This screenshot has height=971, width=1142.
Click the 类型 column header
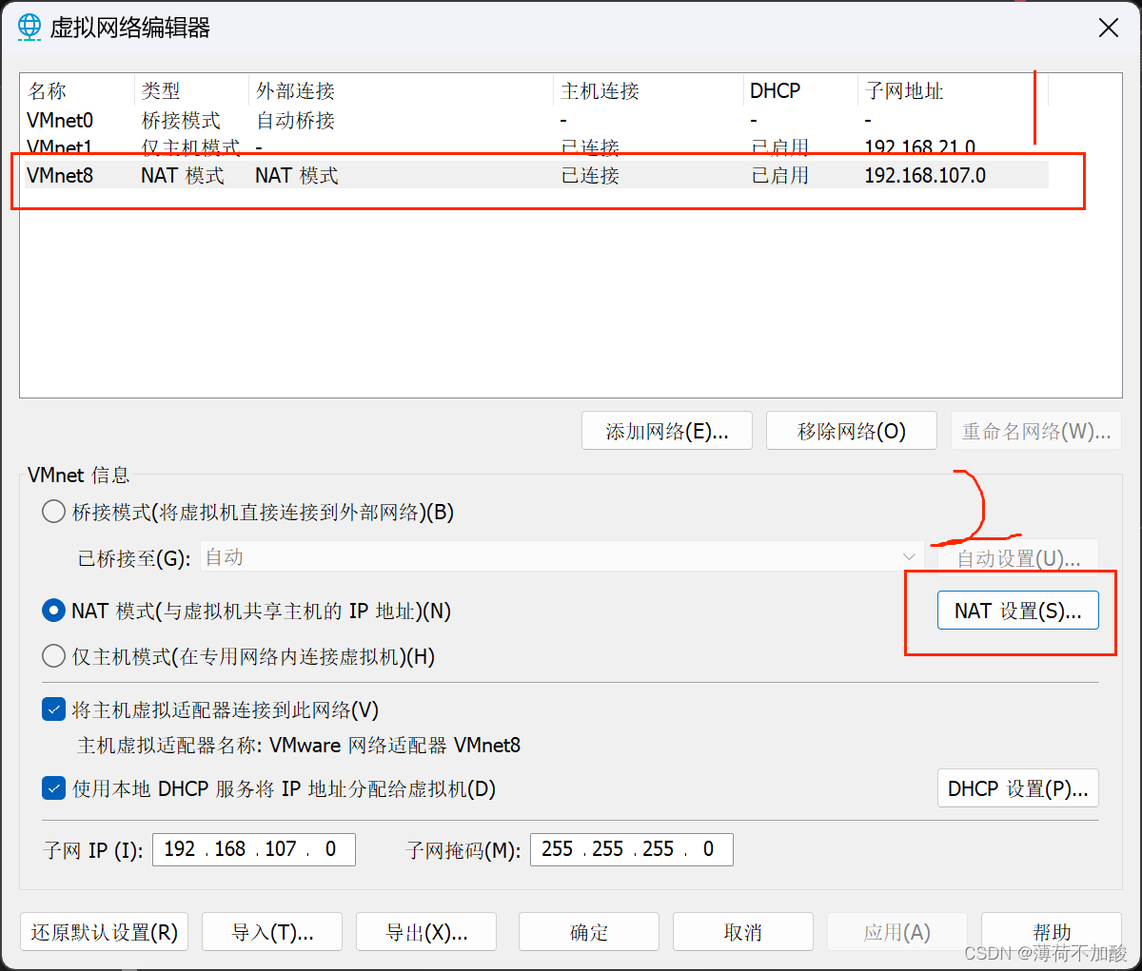click(x=191, y=90)
